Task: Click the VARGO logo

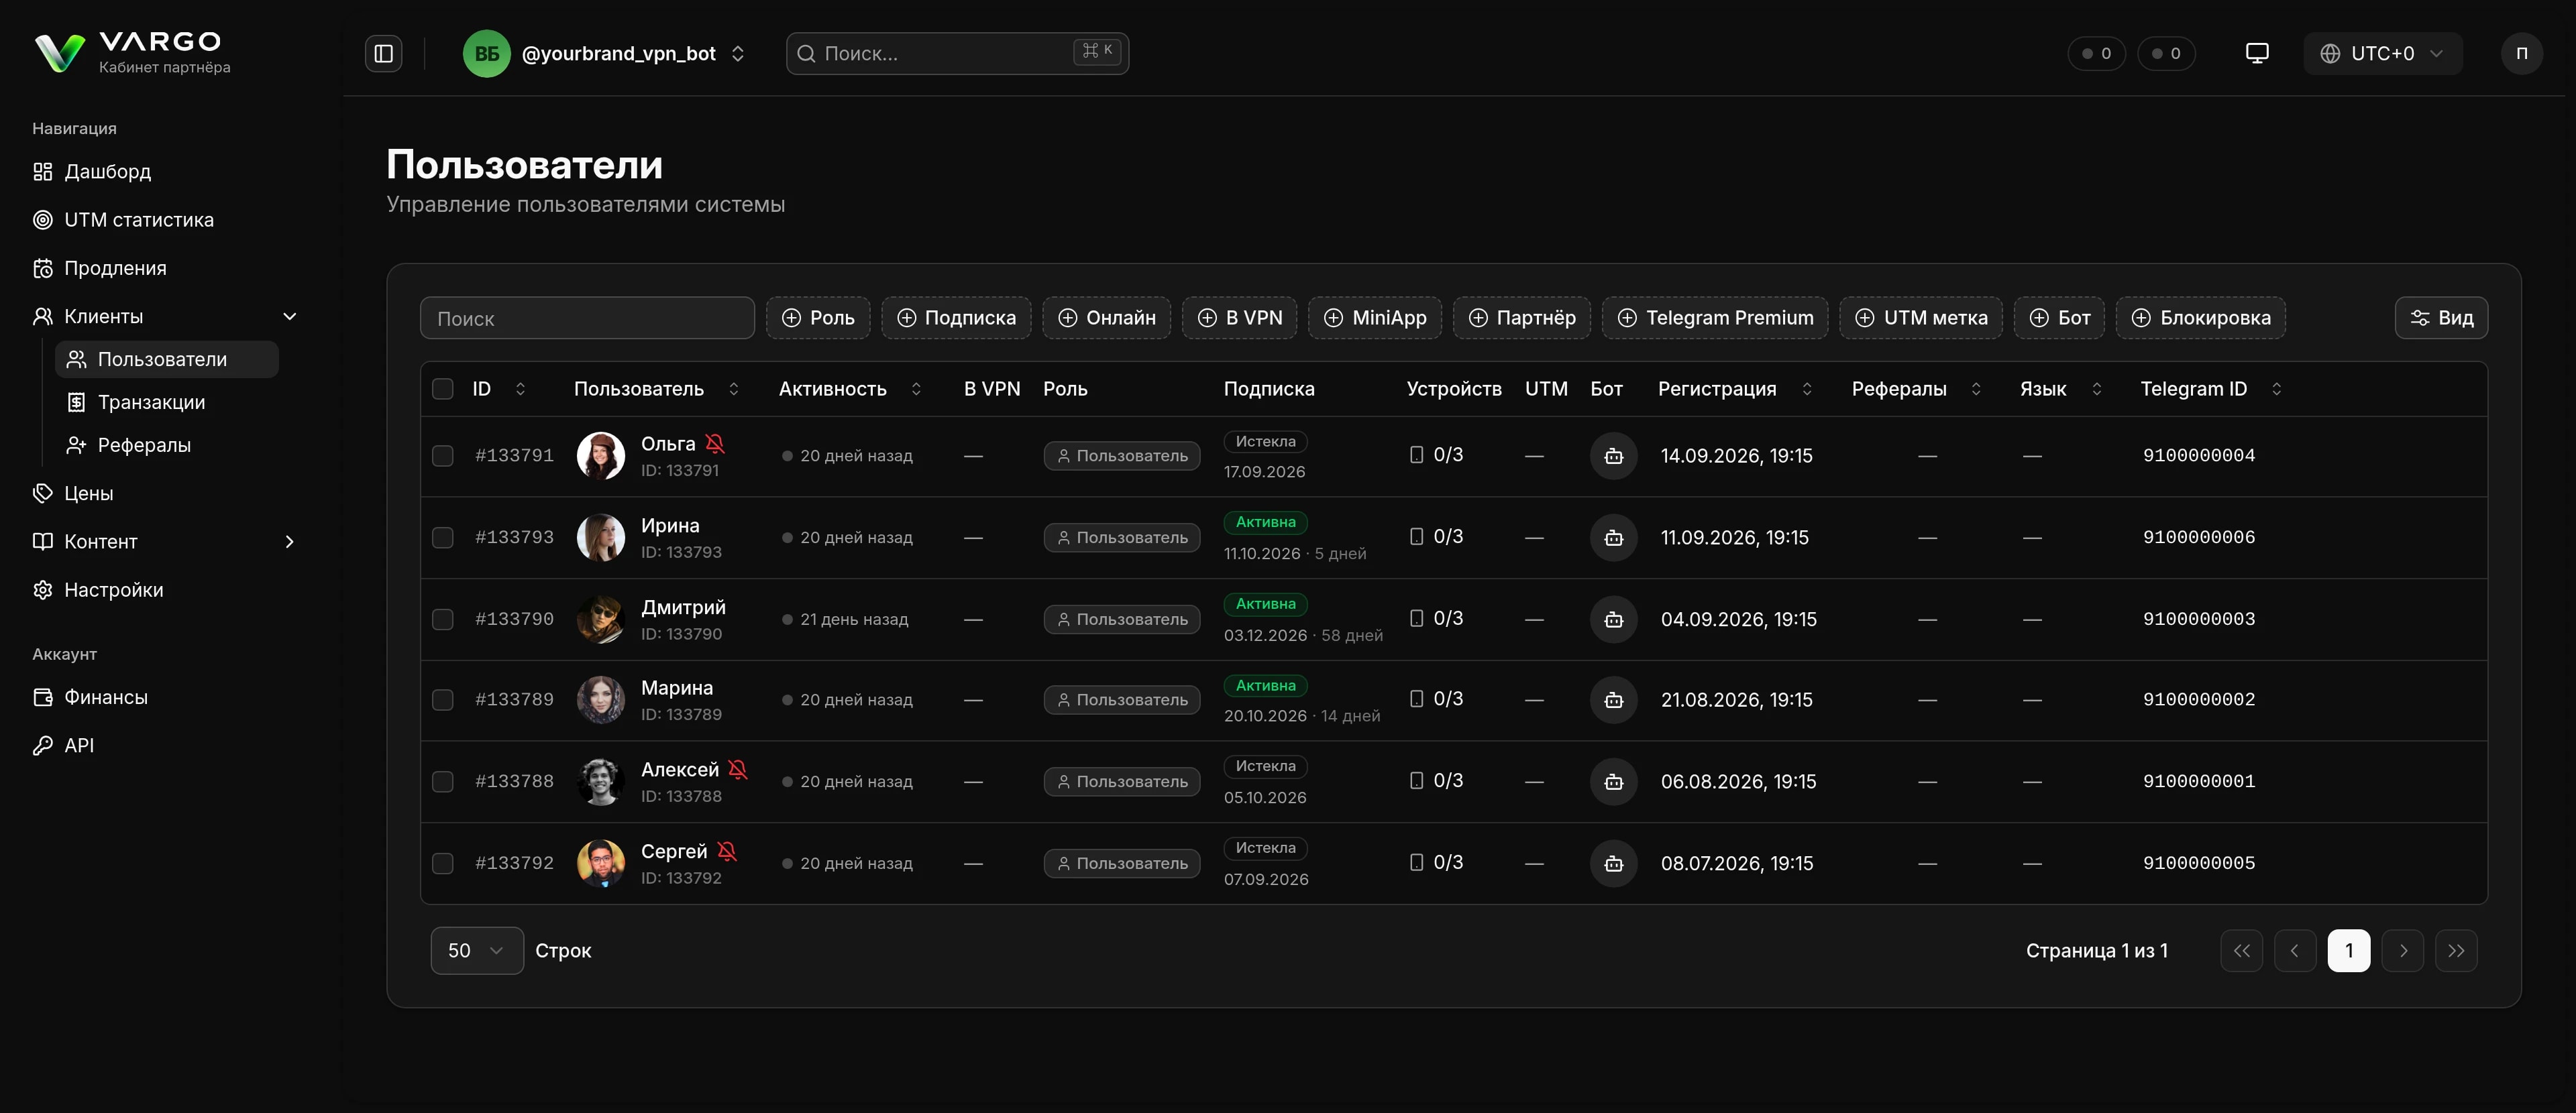Action: pyautogui.click(x=132, y=53)
